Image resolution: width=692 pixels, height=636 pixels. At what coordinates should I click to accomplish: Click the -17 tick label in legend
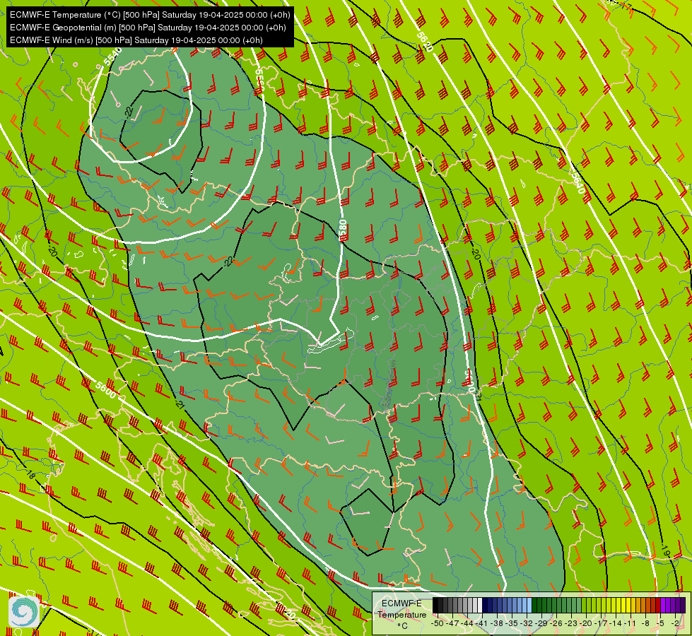click(602, 623)
